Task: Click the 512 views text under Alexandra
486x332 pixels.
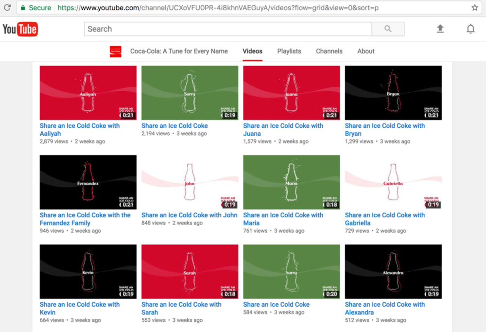Action: (x=357, y=320)
